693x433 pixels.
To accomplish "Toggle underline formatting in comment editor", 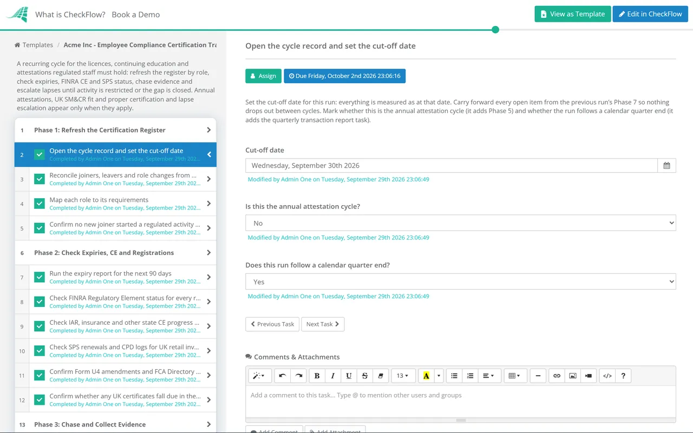I will click(349, 376).
